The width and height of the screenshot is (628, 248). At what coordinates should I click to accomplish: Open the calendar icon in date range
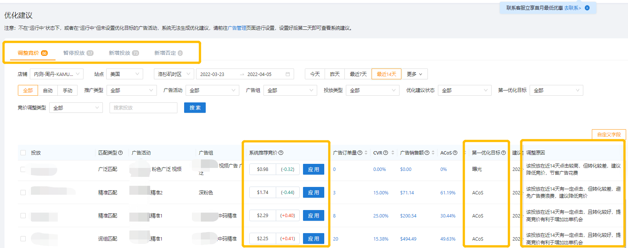coord(288,74)
